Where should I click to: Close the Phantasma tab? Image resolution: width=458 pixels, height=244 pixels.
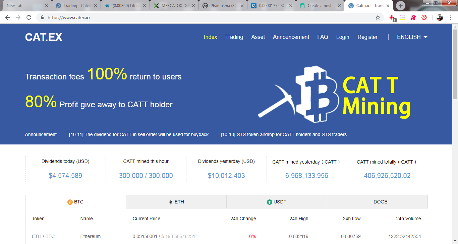[242, 6]
